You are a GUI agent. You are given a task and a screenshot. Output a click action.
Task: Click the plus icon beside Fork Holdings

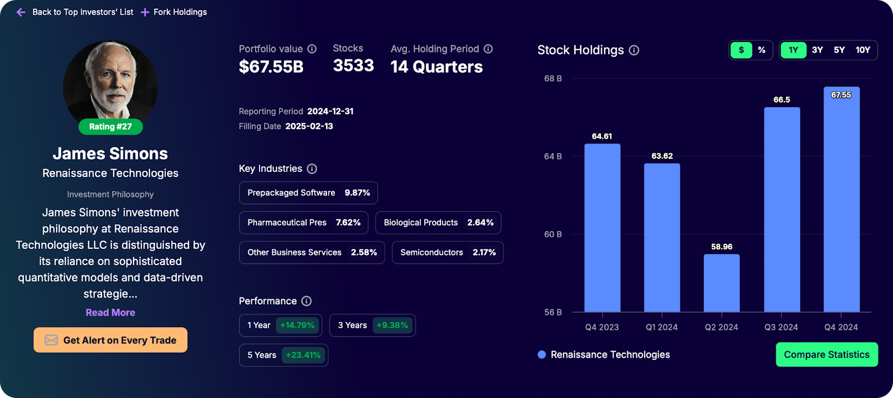pos(145,12)
